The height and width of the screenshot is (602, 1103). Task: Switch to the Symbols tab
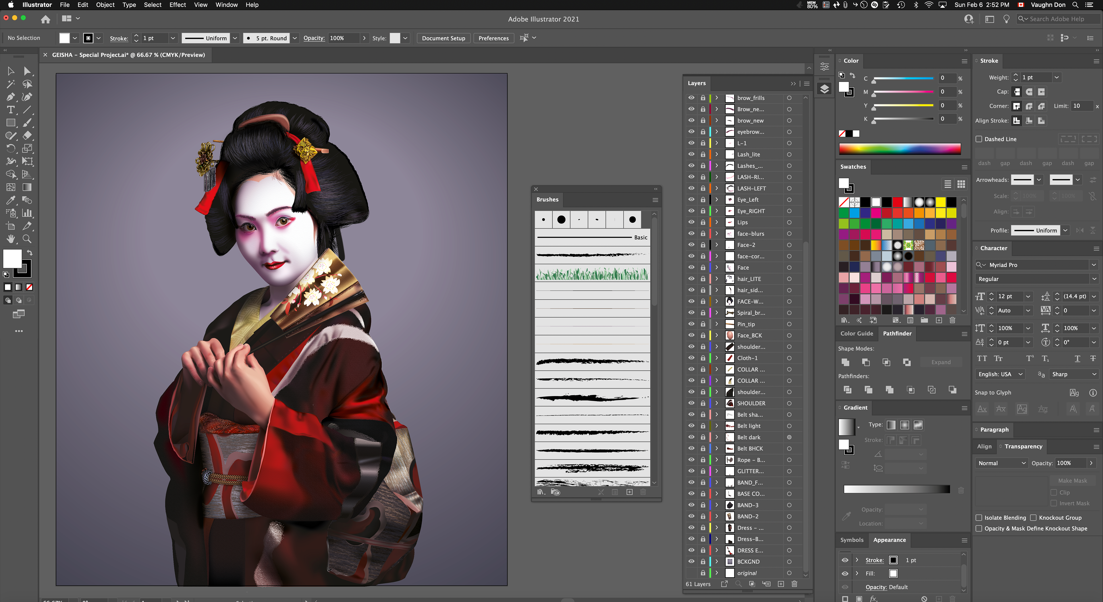[x=852, y=540]
